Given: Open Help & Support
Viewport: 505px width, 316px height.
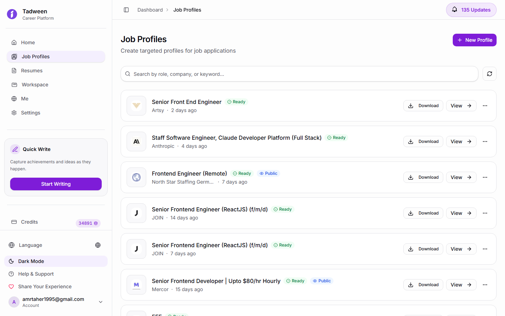Looking at the screenshot, I should pos(35,274).
